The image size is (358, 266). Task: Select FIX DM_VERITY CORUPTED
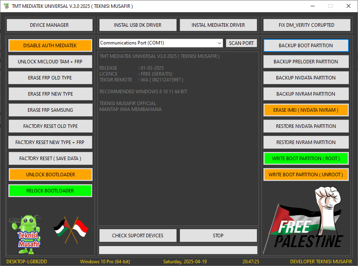pos(306,25)
